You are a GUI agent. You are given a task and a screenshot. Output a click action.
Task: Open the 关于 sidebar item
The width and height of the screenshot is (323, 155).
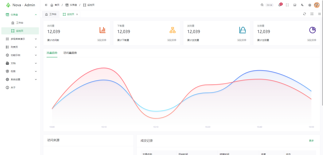[13, 88]
